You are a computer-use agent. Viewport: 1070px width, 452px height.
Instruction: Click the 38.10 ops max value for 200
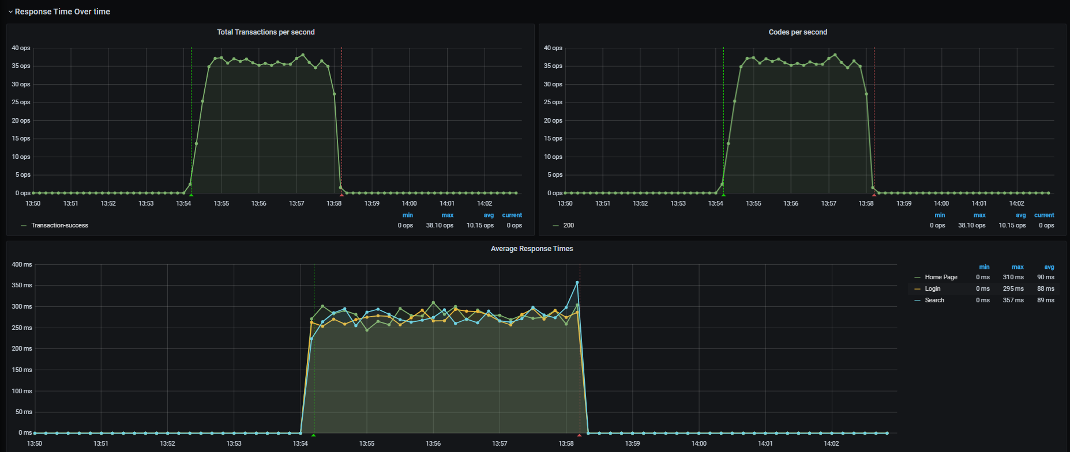click(972, 226)
